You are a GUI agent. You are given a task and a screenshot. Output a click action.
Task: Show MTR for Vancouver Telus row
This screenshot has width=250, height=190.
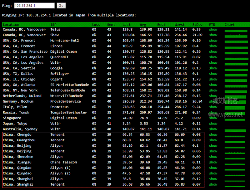[x=213, y=29]
